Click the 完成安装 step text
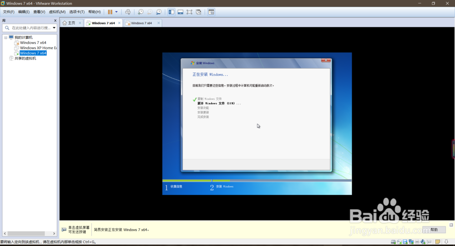 click(x=203, y=117)
